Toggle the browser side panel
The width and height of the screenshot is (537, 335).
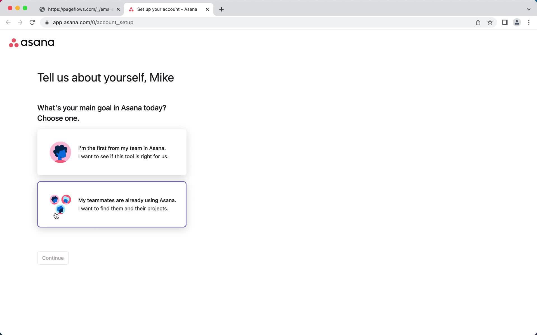click(505, 22)
